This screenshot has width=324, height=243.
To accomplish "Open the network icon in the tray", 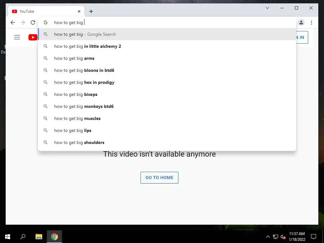I will (x=276, y=237).
